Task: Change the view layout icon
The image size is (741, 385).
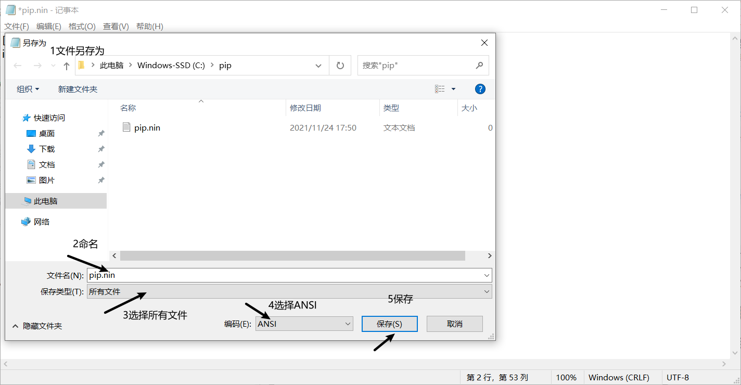Action: pyautogui.click(x=440, y=89)
